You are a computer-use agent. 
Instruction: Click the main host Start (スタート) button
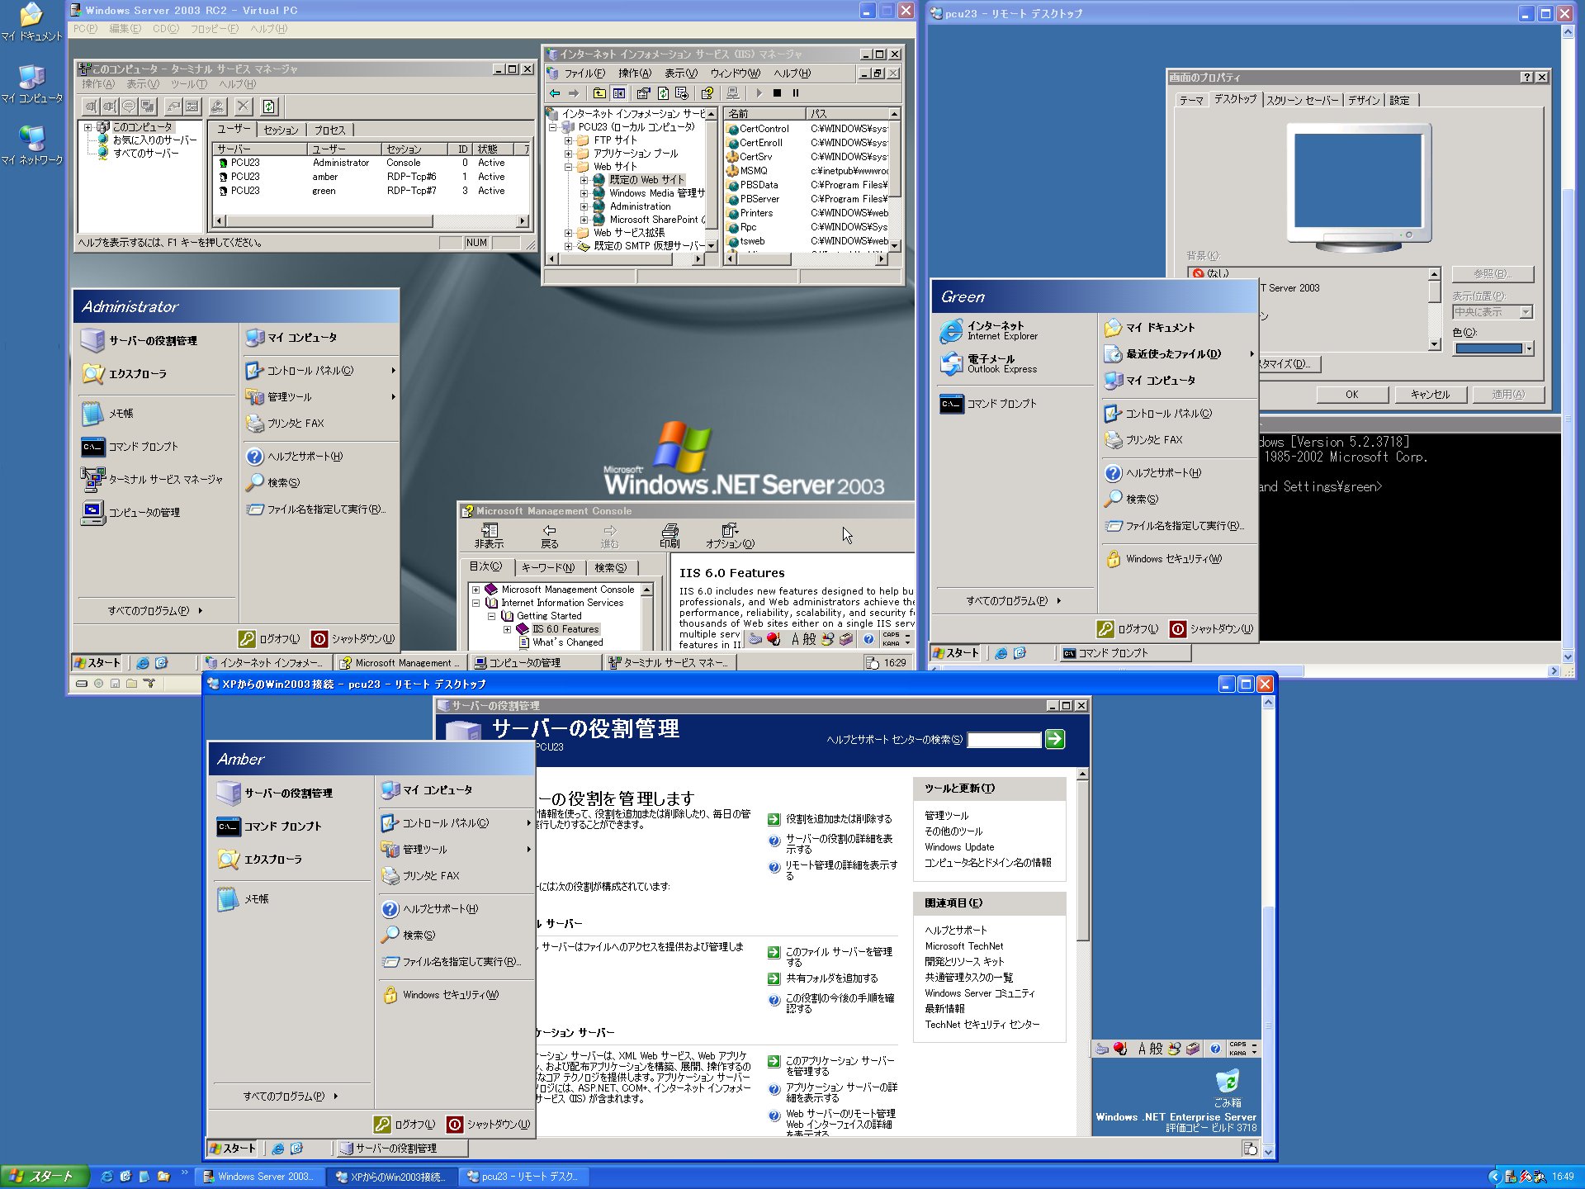tap(45, 1177)
